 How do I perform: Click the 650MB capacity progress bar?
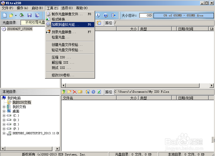pyautogui.click(x=184, y=15)
